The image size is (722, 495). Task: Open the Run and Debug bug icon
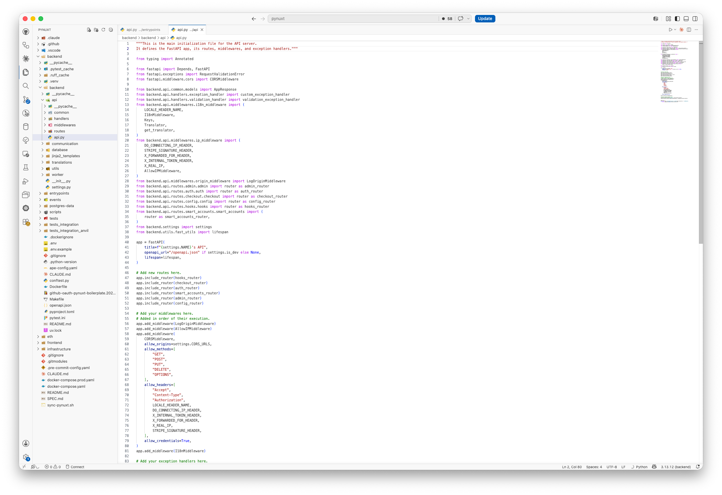click(x=26, y=181)
